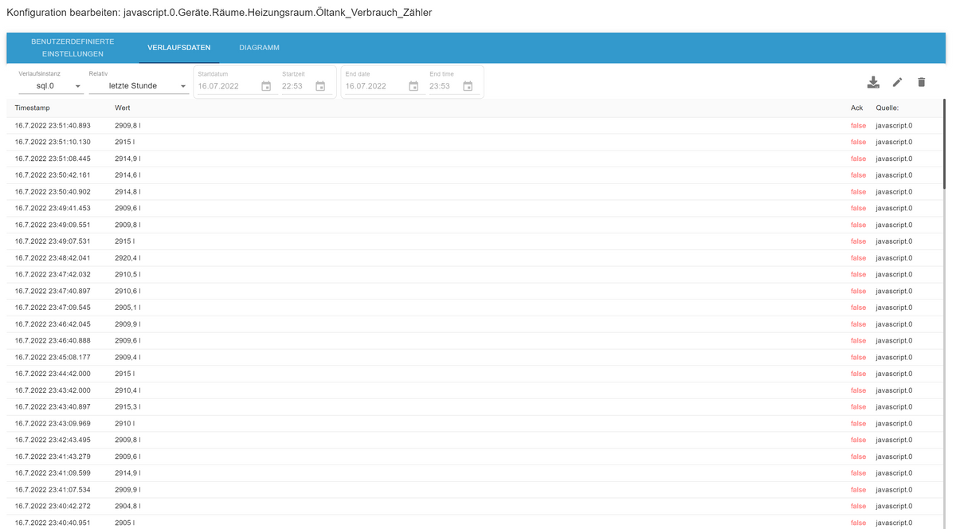
Task: Click timestamp 16.7.2022 23:49:41.453
Action: (x=53, y=208)
